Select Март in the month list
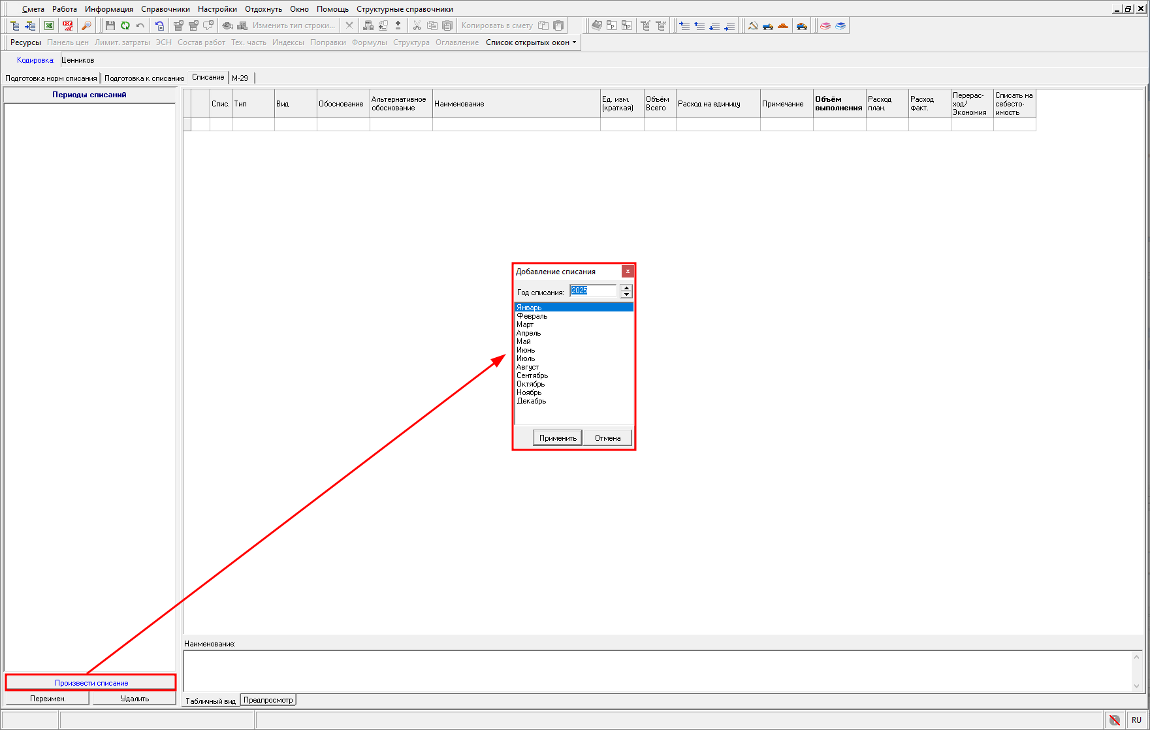This screenshot has height=730, width=1150. click(525, 325)
